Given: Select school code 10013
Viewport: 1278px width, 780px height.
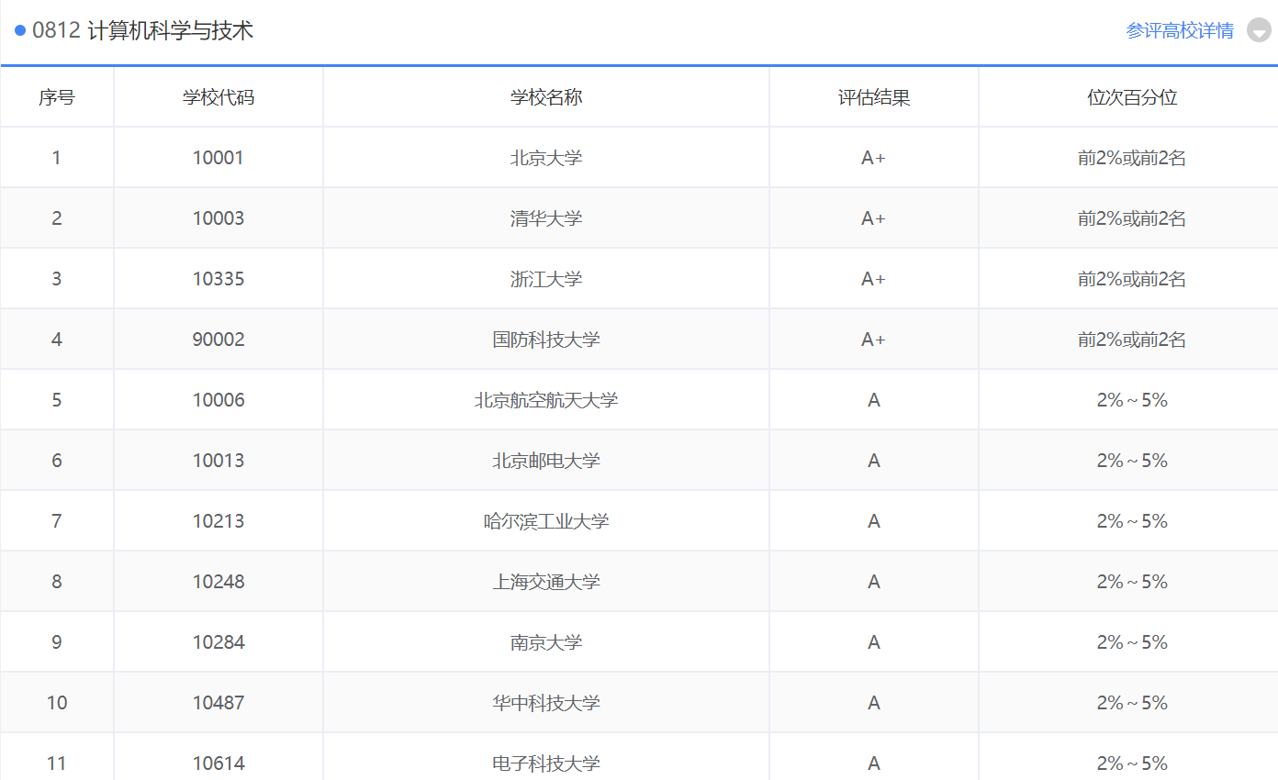Looking at the screenshot, I should 219,461.
